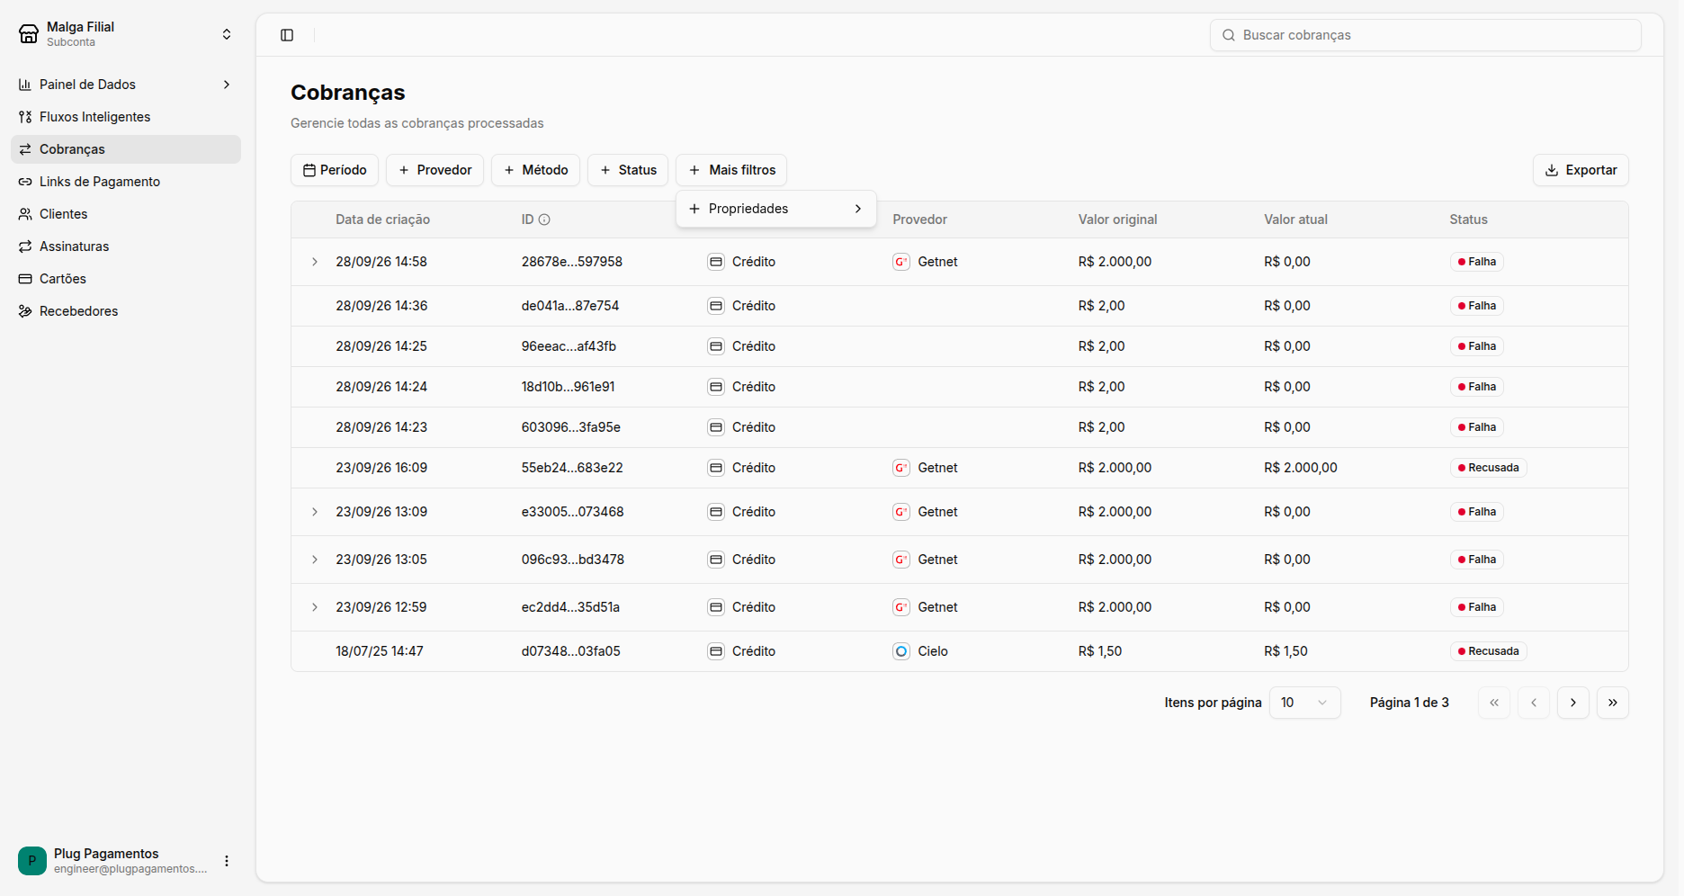Viewport: 1684px width, 896px height.
Task: Open Propriedades filter submenu
Action: [x=775, y=209]
